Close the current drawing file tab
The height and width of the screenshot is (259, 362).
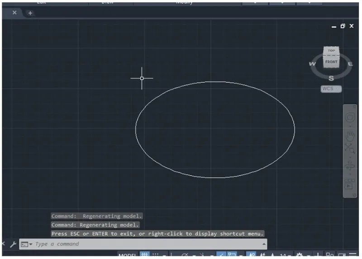(14, 13)
